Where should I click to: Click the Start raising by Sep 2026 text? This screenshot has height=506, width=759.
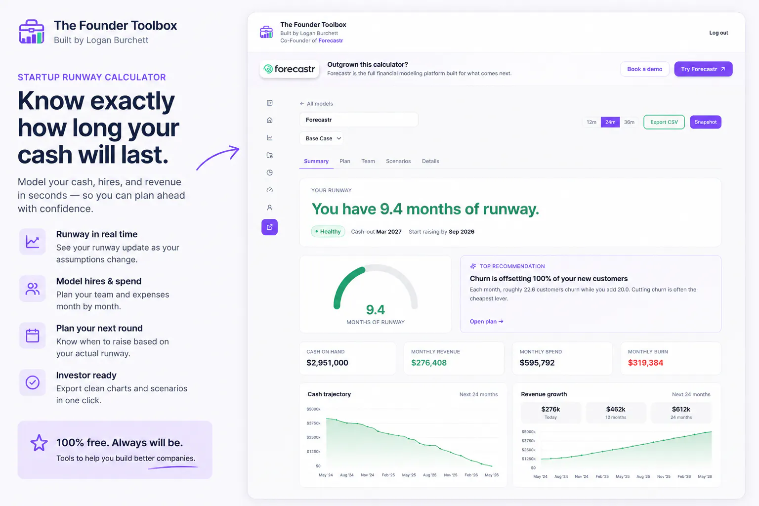[x=441, y=231]
